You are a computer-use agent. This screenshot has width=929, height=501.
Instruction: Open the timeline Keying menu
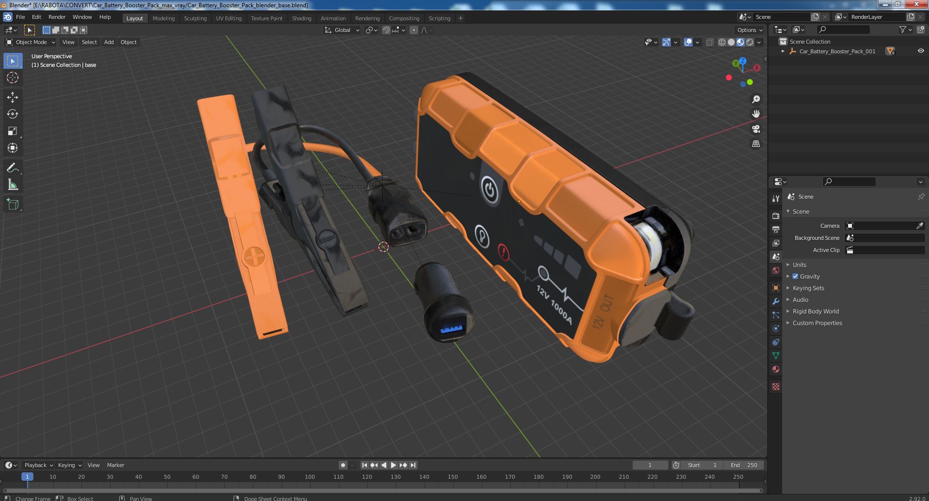[x=70, y=465]
